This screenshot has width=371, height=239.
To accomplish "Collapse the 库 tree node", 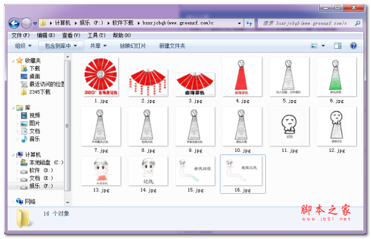I will click(x=13, y=108).
